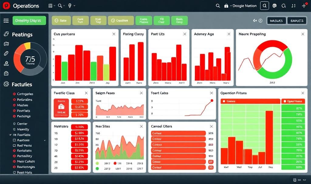Switch to the Hat Yay tab

pyautogui.click(x=98, y=20)
